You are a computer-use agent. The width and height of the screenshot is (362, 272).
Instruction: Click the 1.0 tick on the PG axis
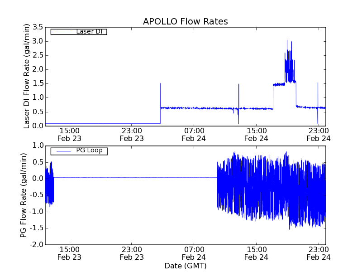point(38,146)
